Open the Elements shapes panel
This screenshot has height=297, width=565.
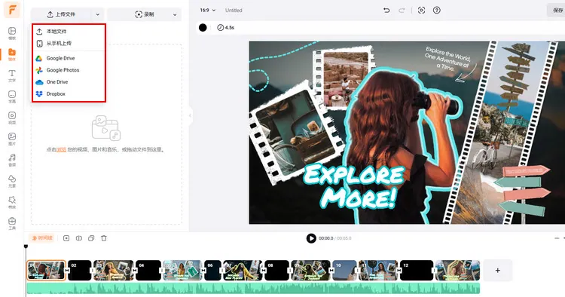tap(12, 182)
